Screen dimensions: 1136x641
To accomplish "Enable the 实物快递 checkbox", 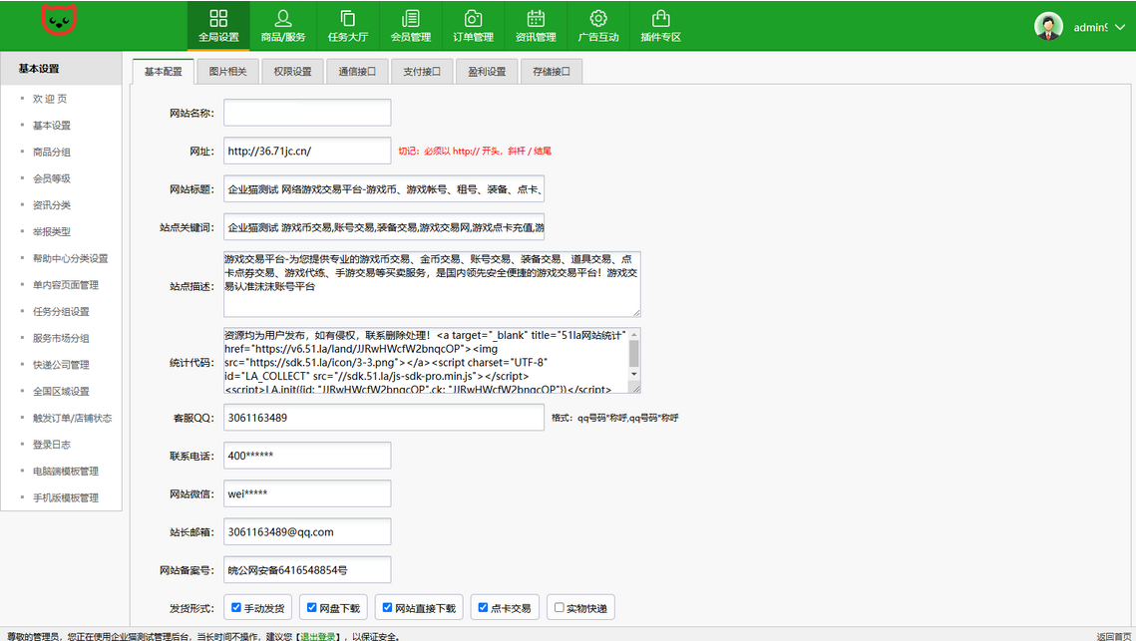I will pos(559,606).
